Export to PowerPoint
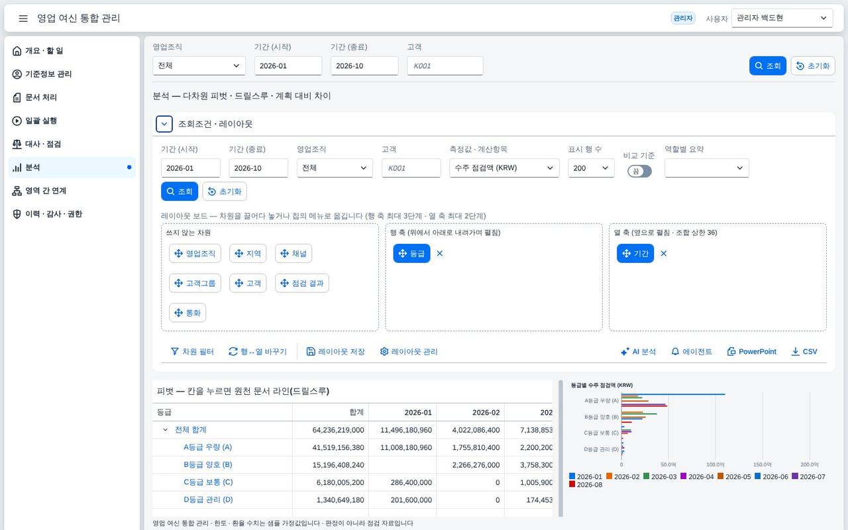Image resolution: width=848 pixels, height=530 pixels. pyautogui.click(x=751, y=352)
